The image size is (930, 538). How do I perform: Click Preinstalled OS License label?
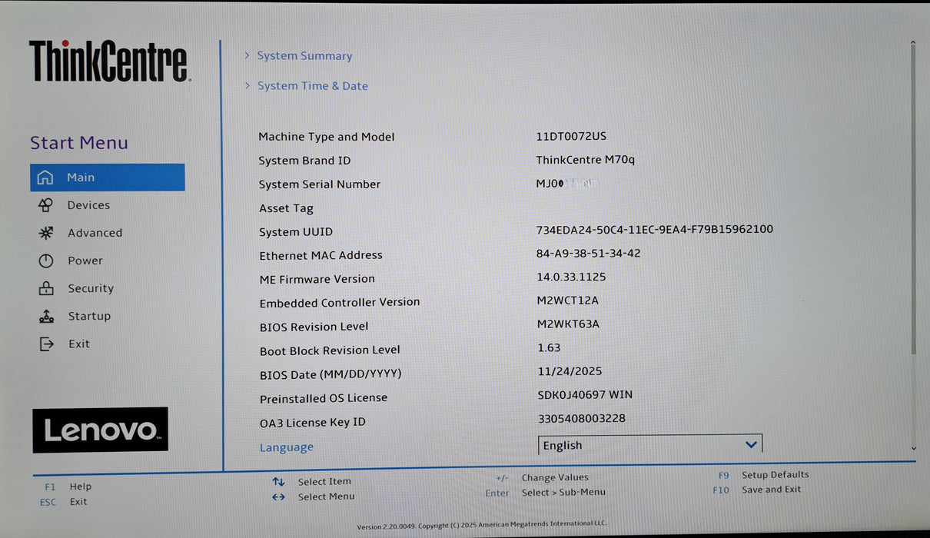pos(324,398)
